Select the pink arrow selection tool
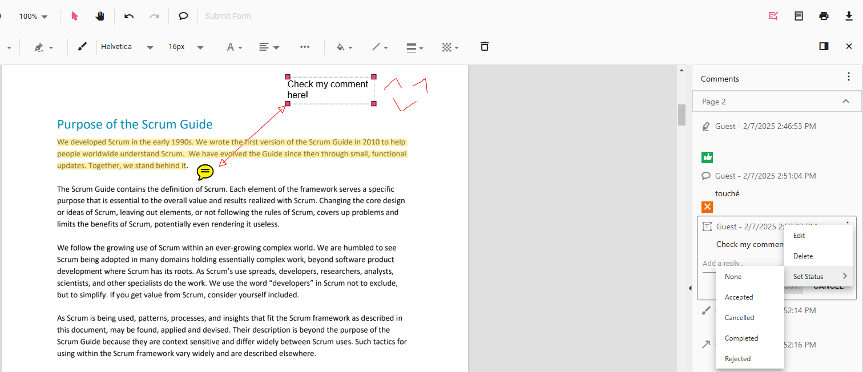 [x=75, y=16]
